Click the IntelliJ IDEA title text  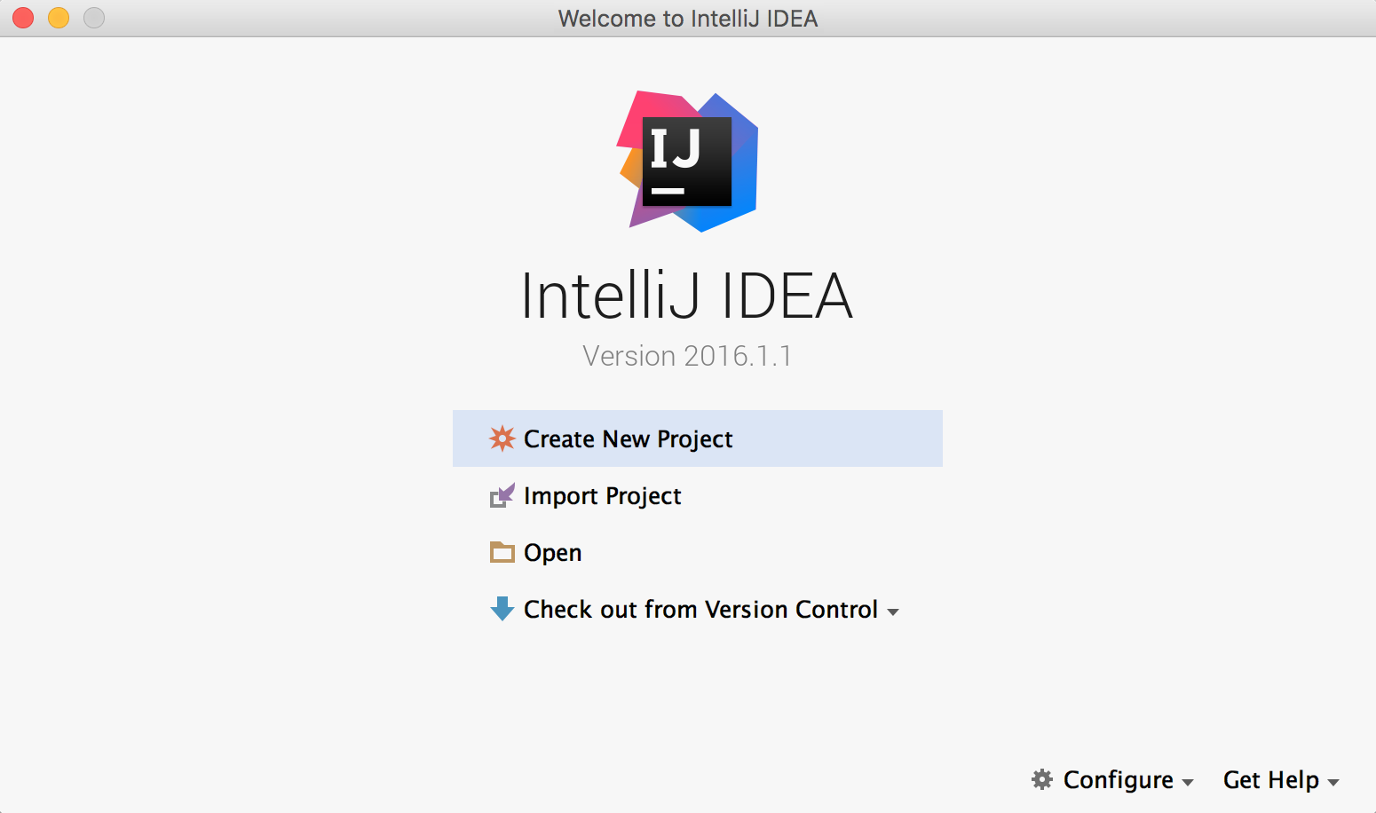click(687, 297)
